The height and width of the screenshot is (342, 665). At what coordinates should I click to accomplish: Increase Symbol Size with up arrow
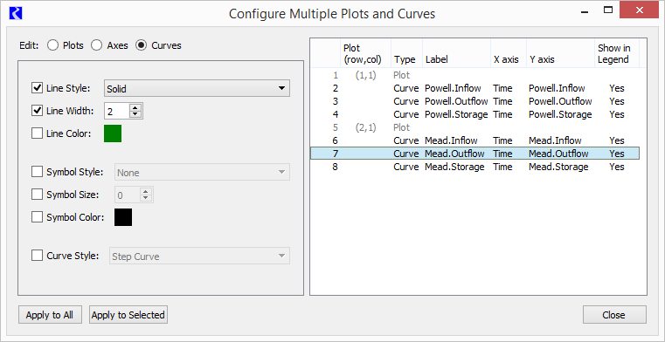(x=146, y=191)
